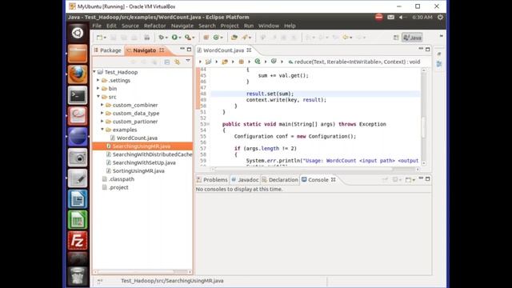Close the Console view tab
Image resolution: width=512 pixels, height=288 pixels.
tap(334, 179)
